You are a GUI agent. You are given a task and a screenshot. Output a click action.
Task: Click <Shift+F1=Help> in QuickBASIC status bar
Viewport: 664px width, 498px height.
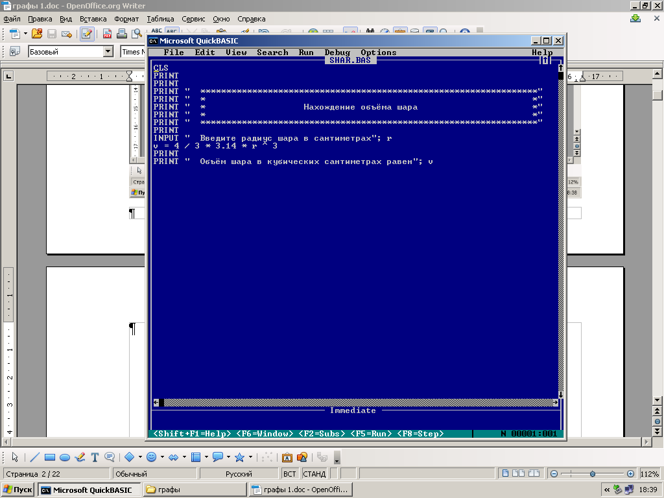[192, 434]
